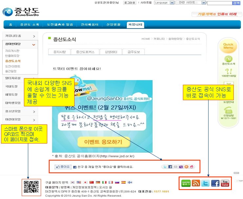Click the 로그아웃 button
243x199 pixels.
click(130, 3)
